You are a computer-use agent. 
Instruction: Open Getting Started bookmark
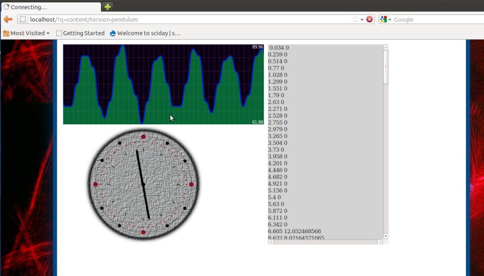(80, 33)
